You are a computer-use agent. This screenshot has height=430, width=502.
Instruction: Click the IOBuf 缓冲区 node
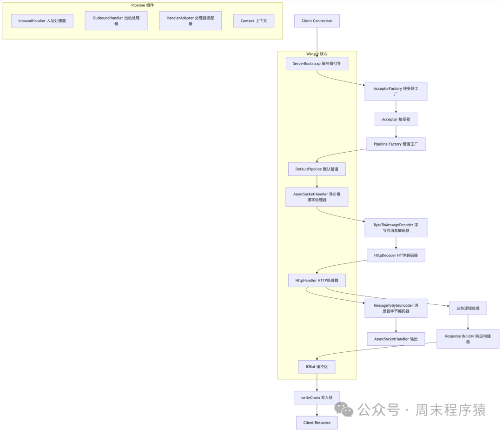[x=317, y=367]
